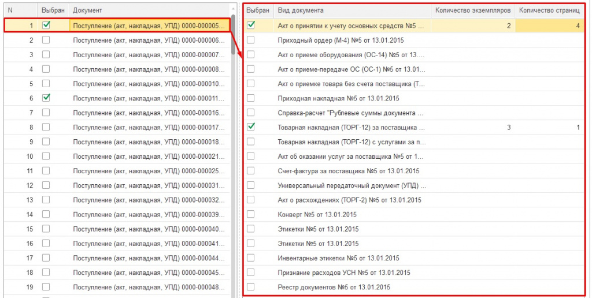Tick the checkbox for document row 9
Image resolution: width=592 pixels, height=298 pixels.
[x=46, y=141]
